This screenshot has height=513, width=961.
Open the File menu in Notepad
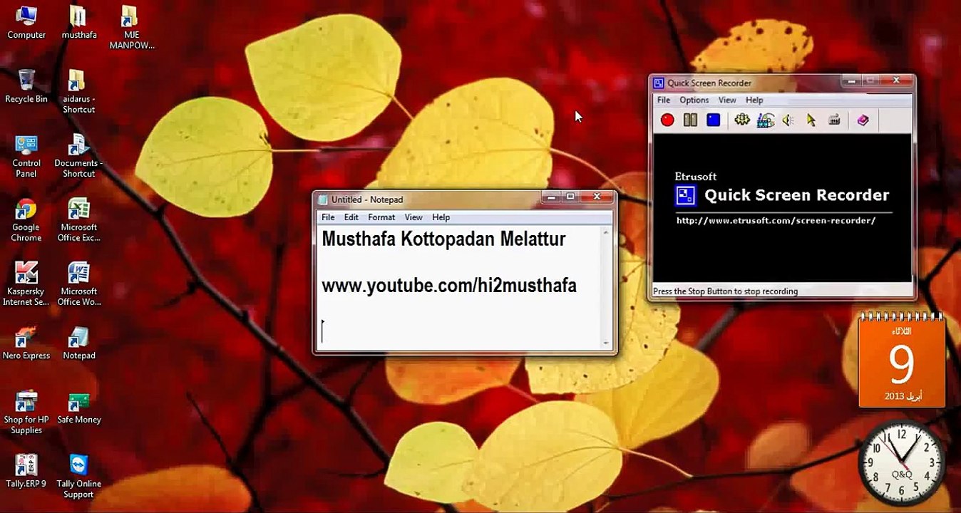[x=328, y=217]
